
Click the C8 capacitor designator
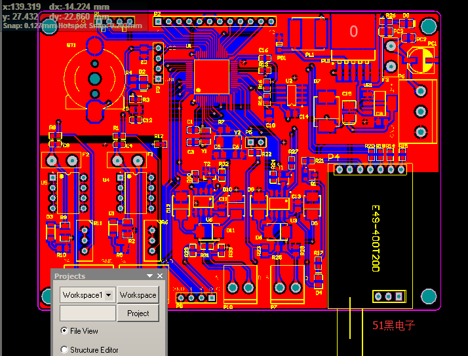pyautogui.click(x=66, y=145)
